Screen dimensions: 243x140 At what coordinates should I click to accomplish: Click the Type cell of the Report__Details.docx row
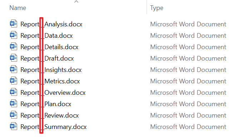(x=188, y=47)
